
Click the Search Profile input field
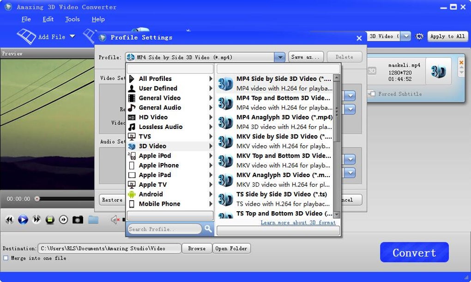tap(164, 229)
